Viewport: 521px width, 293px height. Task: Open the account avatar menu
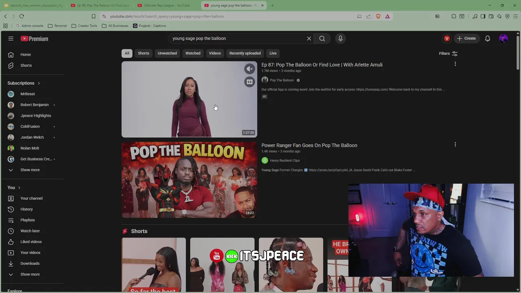[503, 39]
